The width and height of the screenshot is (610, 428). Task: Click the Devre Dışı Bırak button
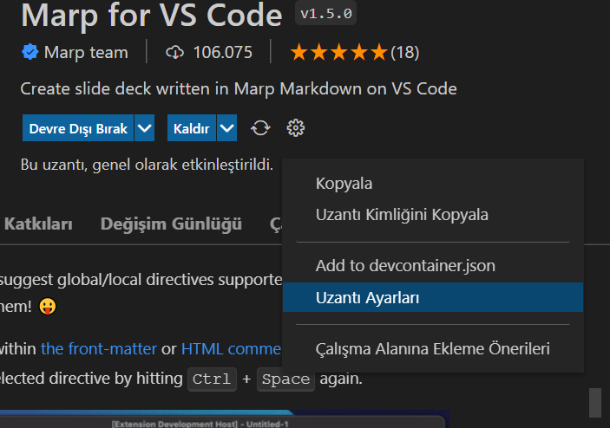[x=78, y=129]
